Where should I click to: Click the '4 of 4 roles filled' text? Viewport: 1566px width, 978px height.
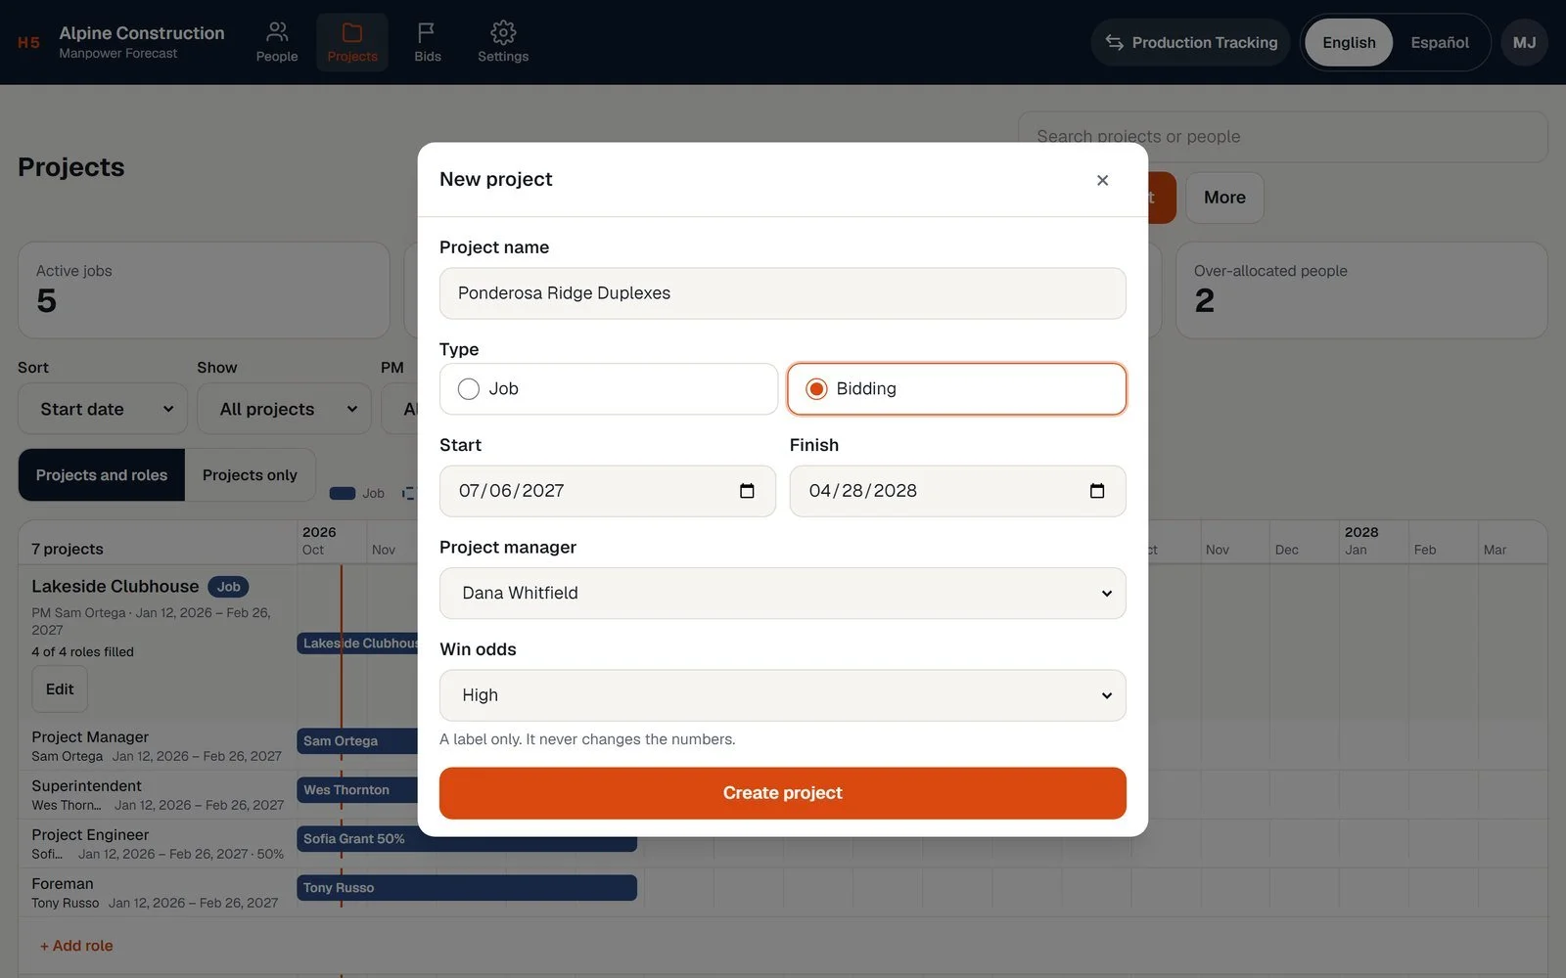pyautogui.click(x=82, y=652)
